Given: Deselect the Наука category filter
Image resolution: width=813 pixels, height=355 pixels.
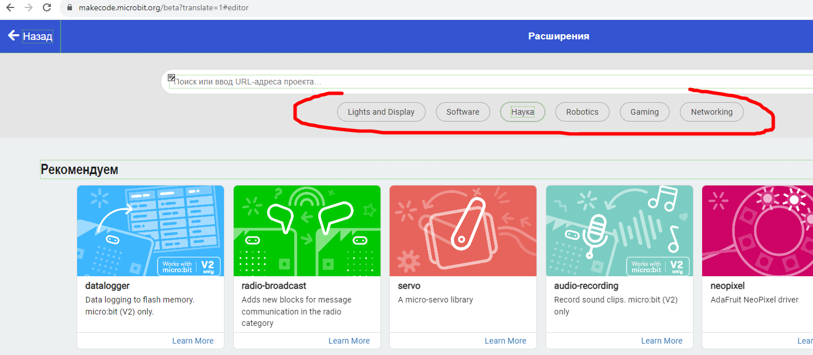Looking at the screenshot, I should tap(522, 112).
